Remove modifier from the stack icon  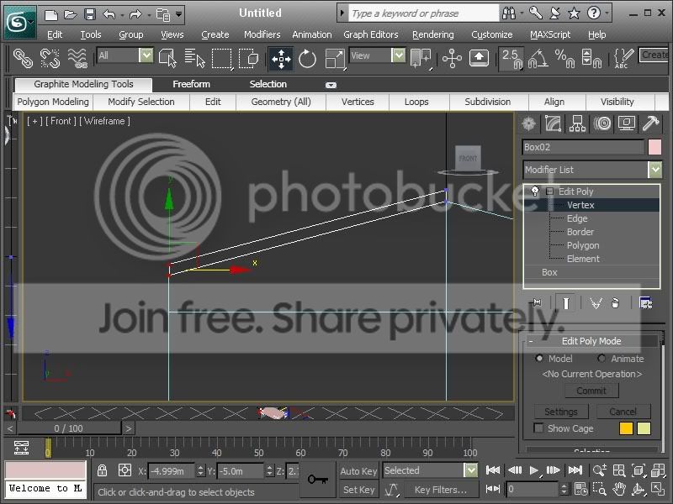pyautogui.click(x=615, y=303)
